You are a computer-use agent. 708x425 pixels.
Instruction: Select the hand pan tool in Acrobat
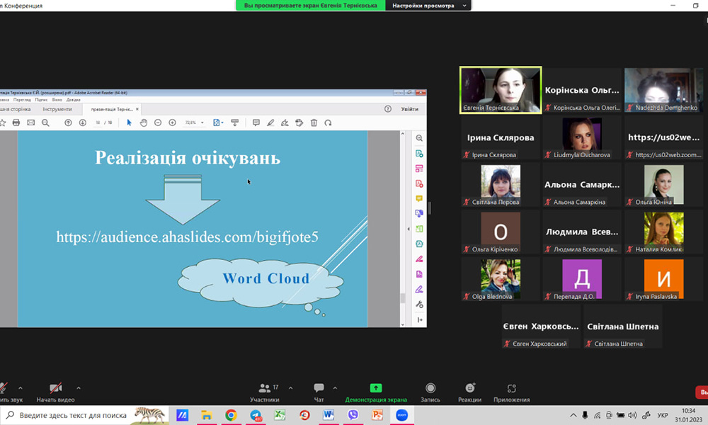pos(143,123)
